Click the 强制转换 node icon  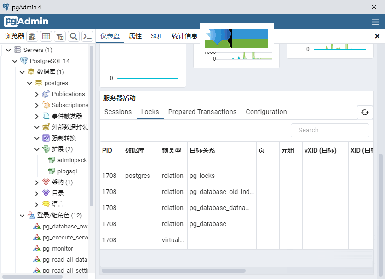46,138
